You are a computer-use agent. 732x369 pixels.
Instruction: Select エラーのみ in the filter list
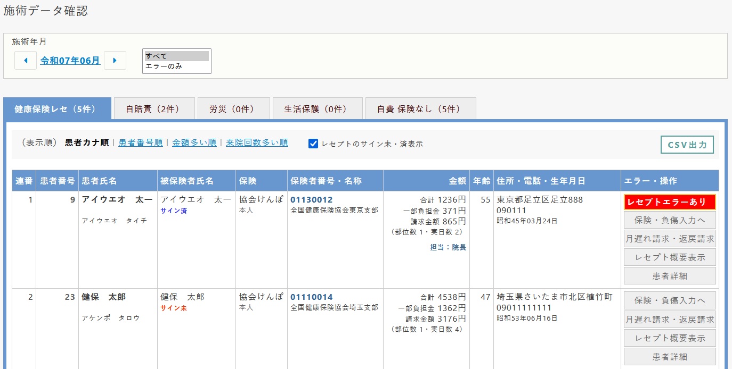(176, 66)
